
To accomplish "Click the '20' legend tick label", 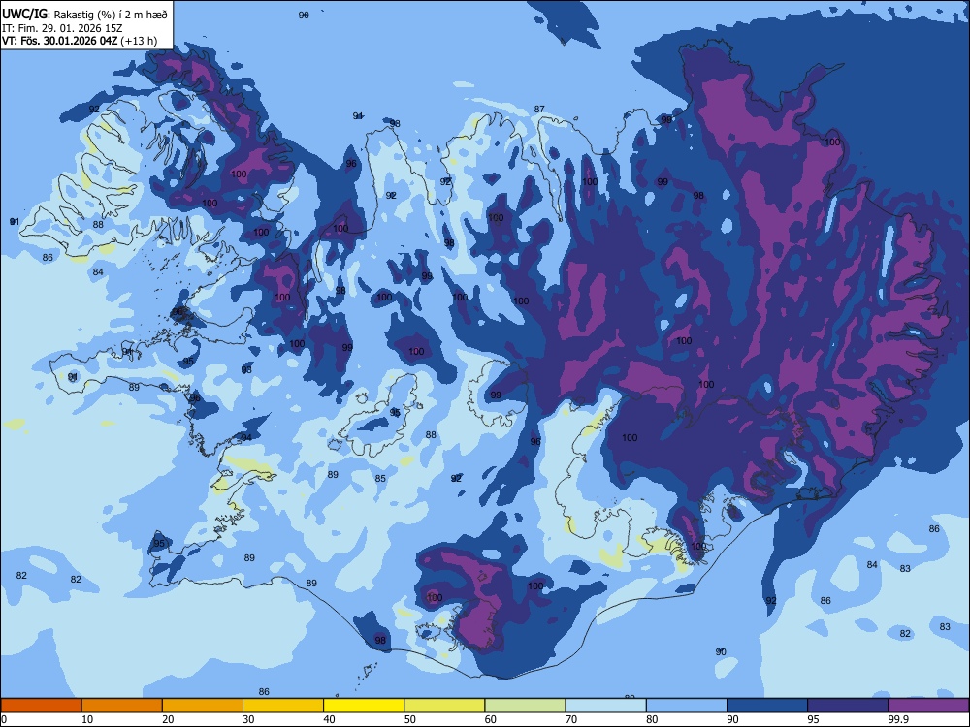I will pos(168,719).
